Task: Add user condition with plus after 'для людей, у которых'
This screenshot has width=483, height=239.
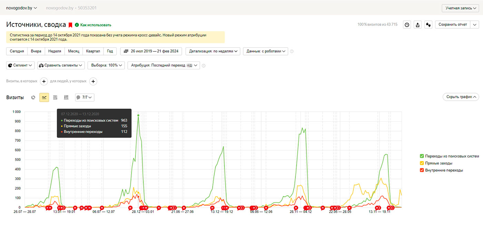Action: [x=93, y=81]
